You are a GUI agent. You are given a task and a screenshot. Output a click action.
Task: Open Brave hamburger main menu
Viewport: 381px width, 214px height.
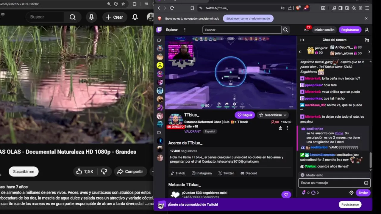(367, 8)
